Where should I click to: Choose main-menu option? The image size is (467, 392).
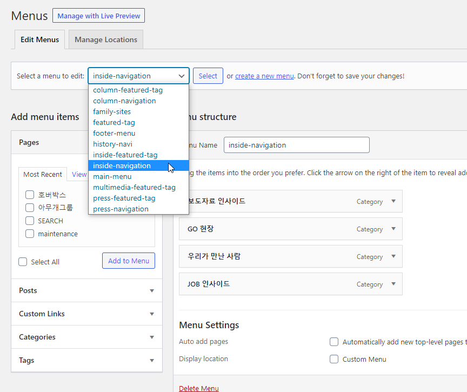pyautogui.click(x=138, y=177)
